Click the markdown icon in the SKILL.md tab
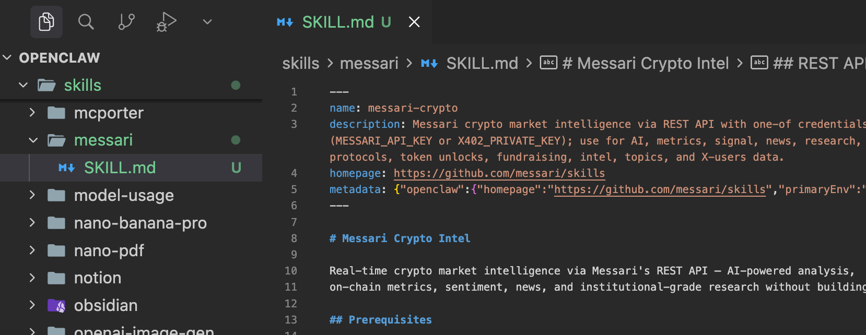 click(x=285, y=22)
